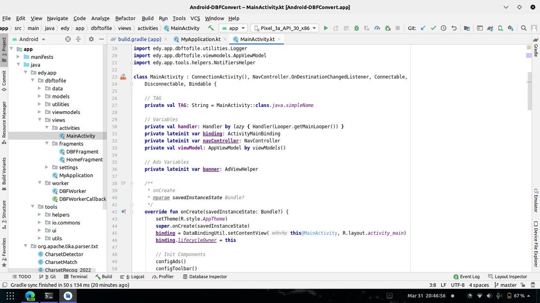Switch to the MyApplication.kt tab

(200, 39)
